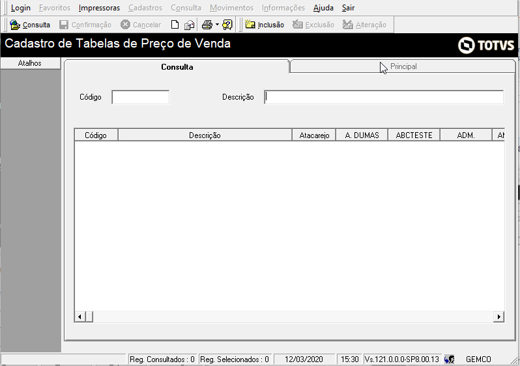
Task: Click the ABCTESTE column header
Action: coord(414,135)
